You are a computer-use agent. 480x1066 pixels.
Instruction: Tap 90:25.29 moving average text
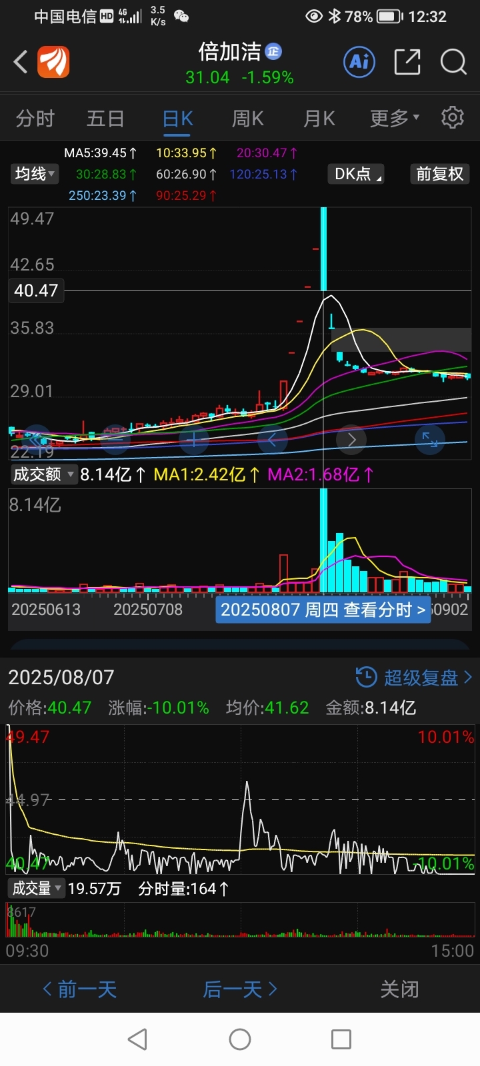click(187, 196)
